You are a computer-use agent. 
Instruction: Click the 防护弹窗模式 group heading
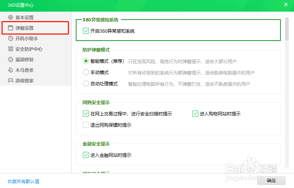[x=96, y=50]
